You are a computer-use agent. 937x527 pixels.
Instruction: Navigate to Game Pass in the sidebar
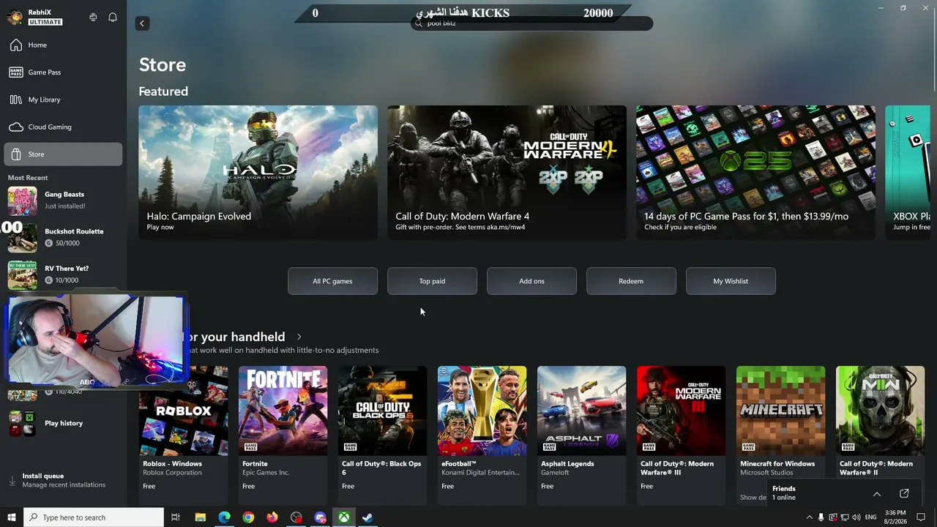coord(63,72)
